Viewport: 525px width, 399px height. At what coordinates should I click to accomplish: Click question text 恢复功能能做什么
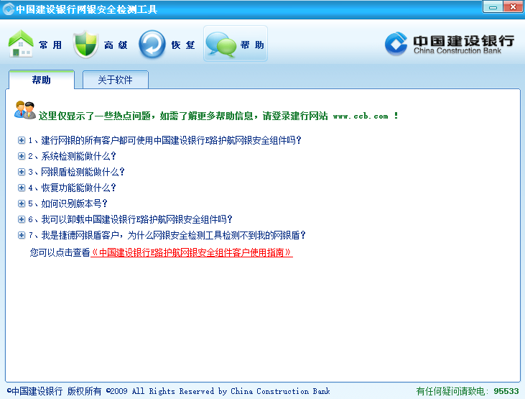pos(72,188)
